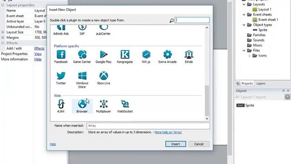The height and width of the screenshot is (164, 291).
Task: Expand the Margins property
Action: point(3,37)
